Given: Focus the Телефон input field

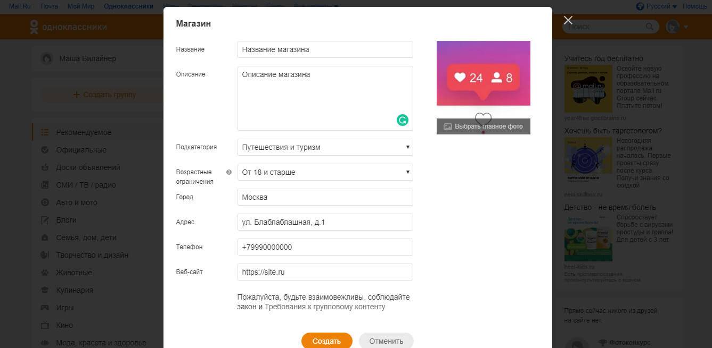Looking at the screenshot, I should click(325, 247).
